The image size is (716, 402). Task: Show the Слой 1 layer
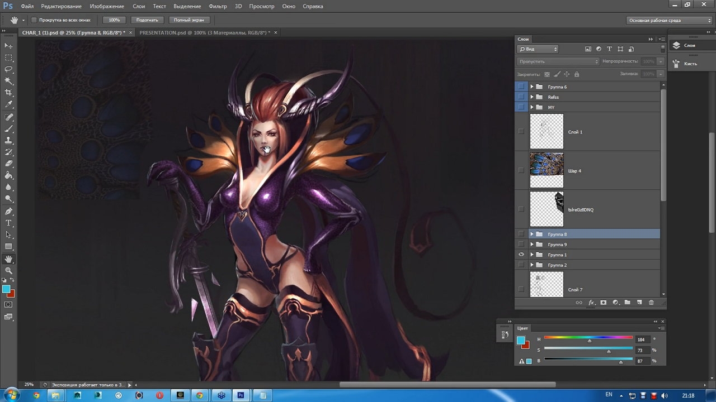click(521, 132)
